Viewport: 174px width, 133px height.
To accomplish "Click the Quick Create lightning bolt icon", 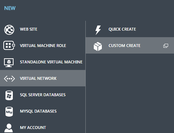I will point(98,30).
